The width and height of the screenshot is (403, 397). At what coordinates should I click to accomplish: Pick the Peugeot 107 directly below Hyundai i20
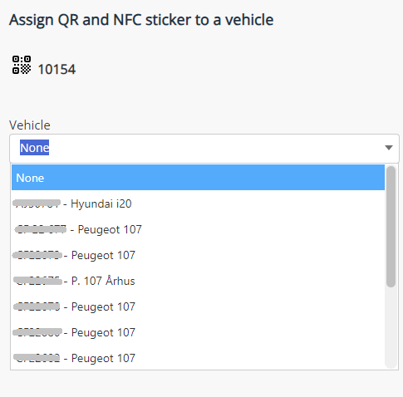(x=198, y=229)
